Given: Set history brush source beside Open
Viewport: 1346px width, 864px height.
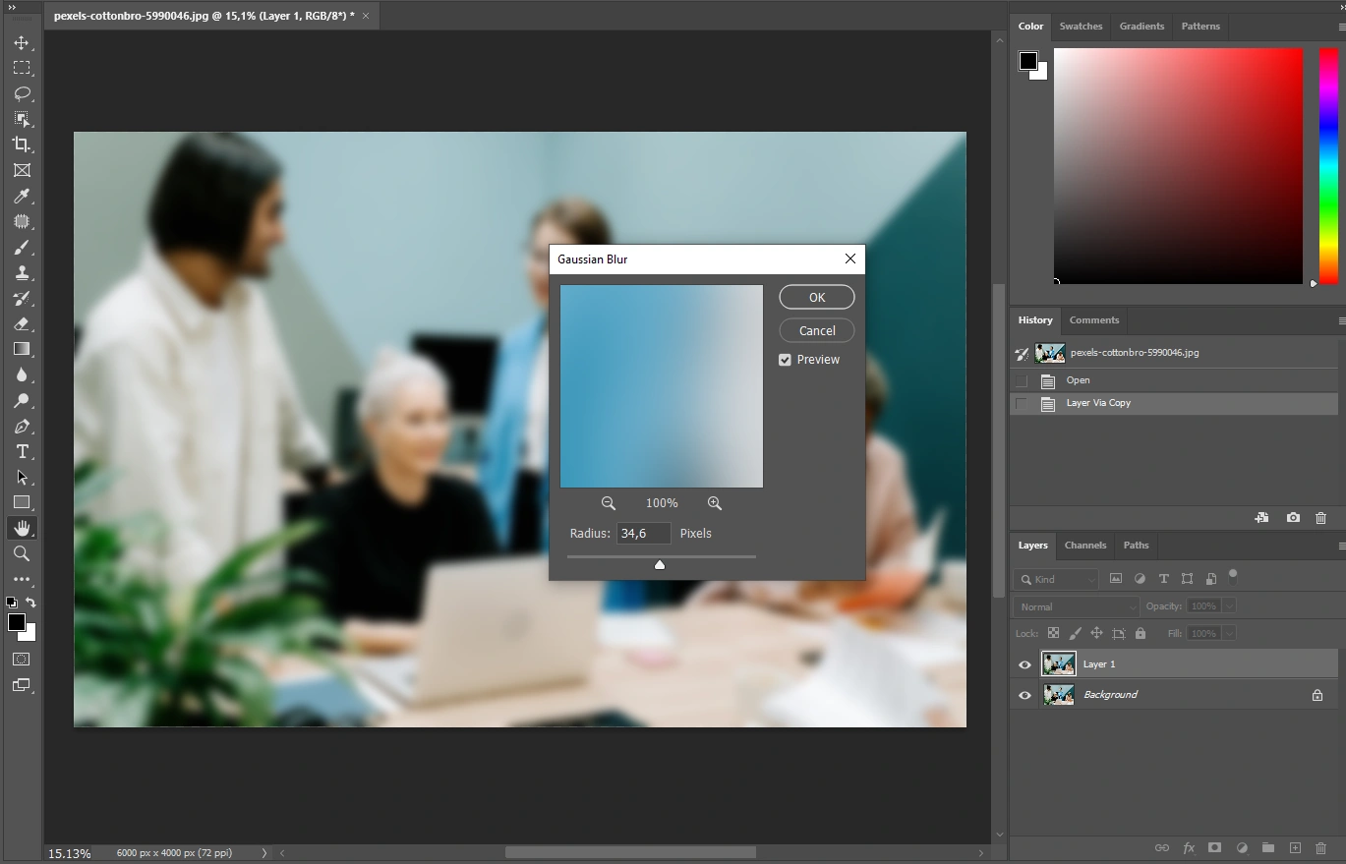Looking at the screenshot, I should click(1022, 380).
